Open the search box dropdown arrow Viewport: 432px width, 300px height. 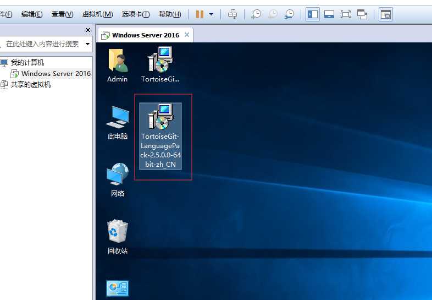coord(87,43)
